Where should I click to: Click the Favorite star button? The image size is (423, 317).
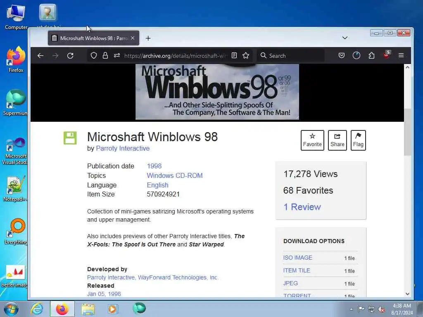point(312,140)
